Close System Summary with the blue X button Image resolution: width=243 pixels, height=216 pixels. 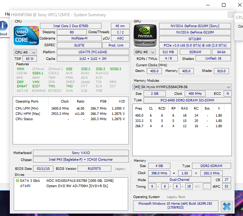[x=227, y=206]
